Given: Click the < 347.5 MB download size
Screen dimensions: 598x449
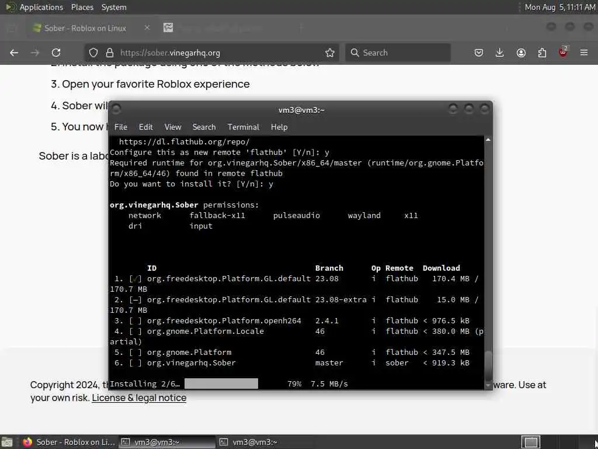Looking at the screenshot, I should (446, 352).
